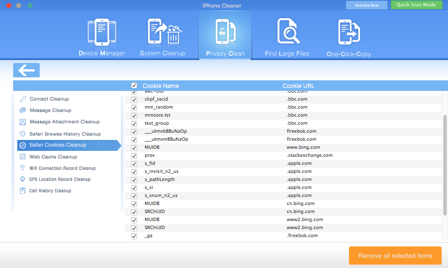Uncheck the test_group cookie checkbox
The width and height of the screenshot is (448, 268).
coord(134,123)
